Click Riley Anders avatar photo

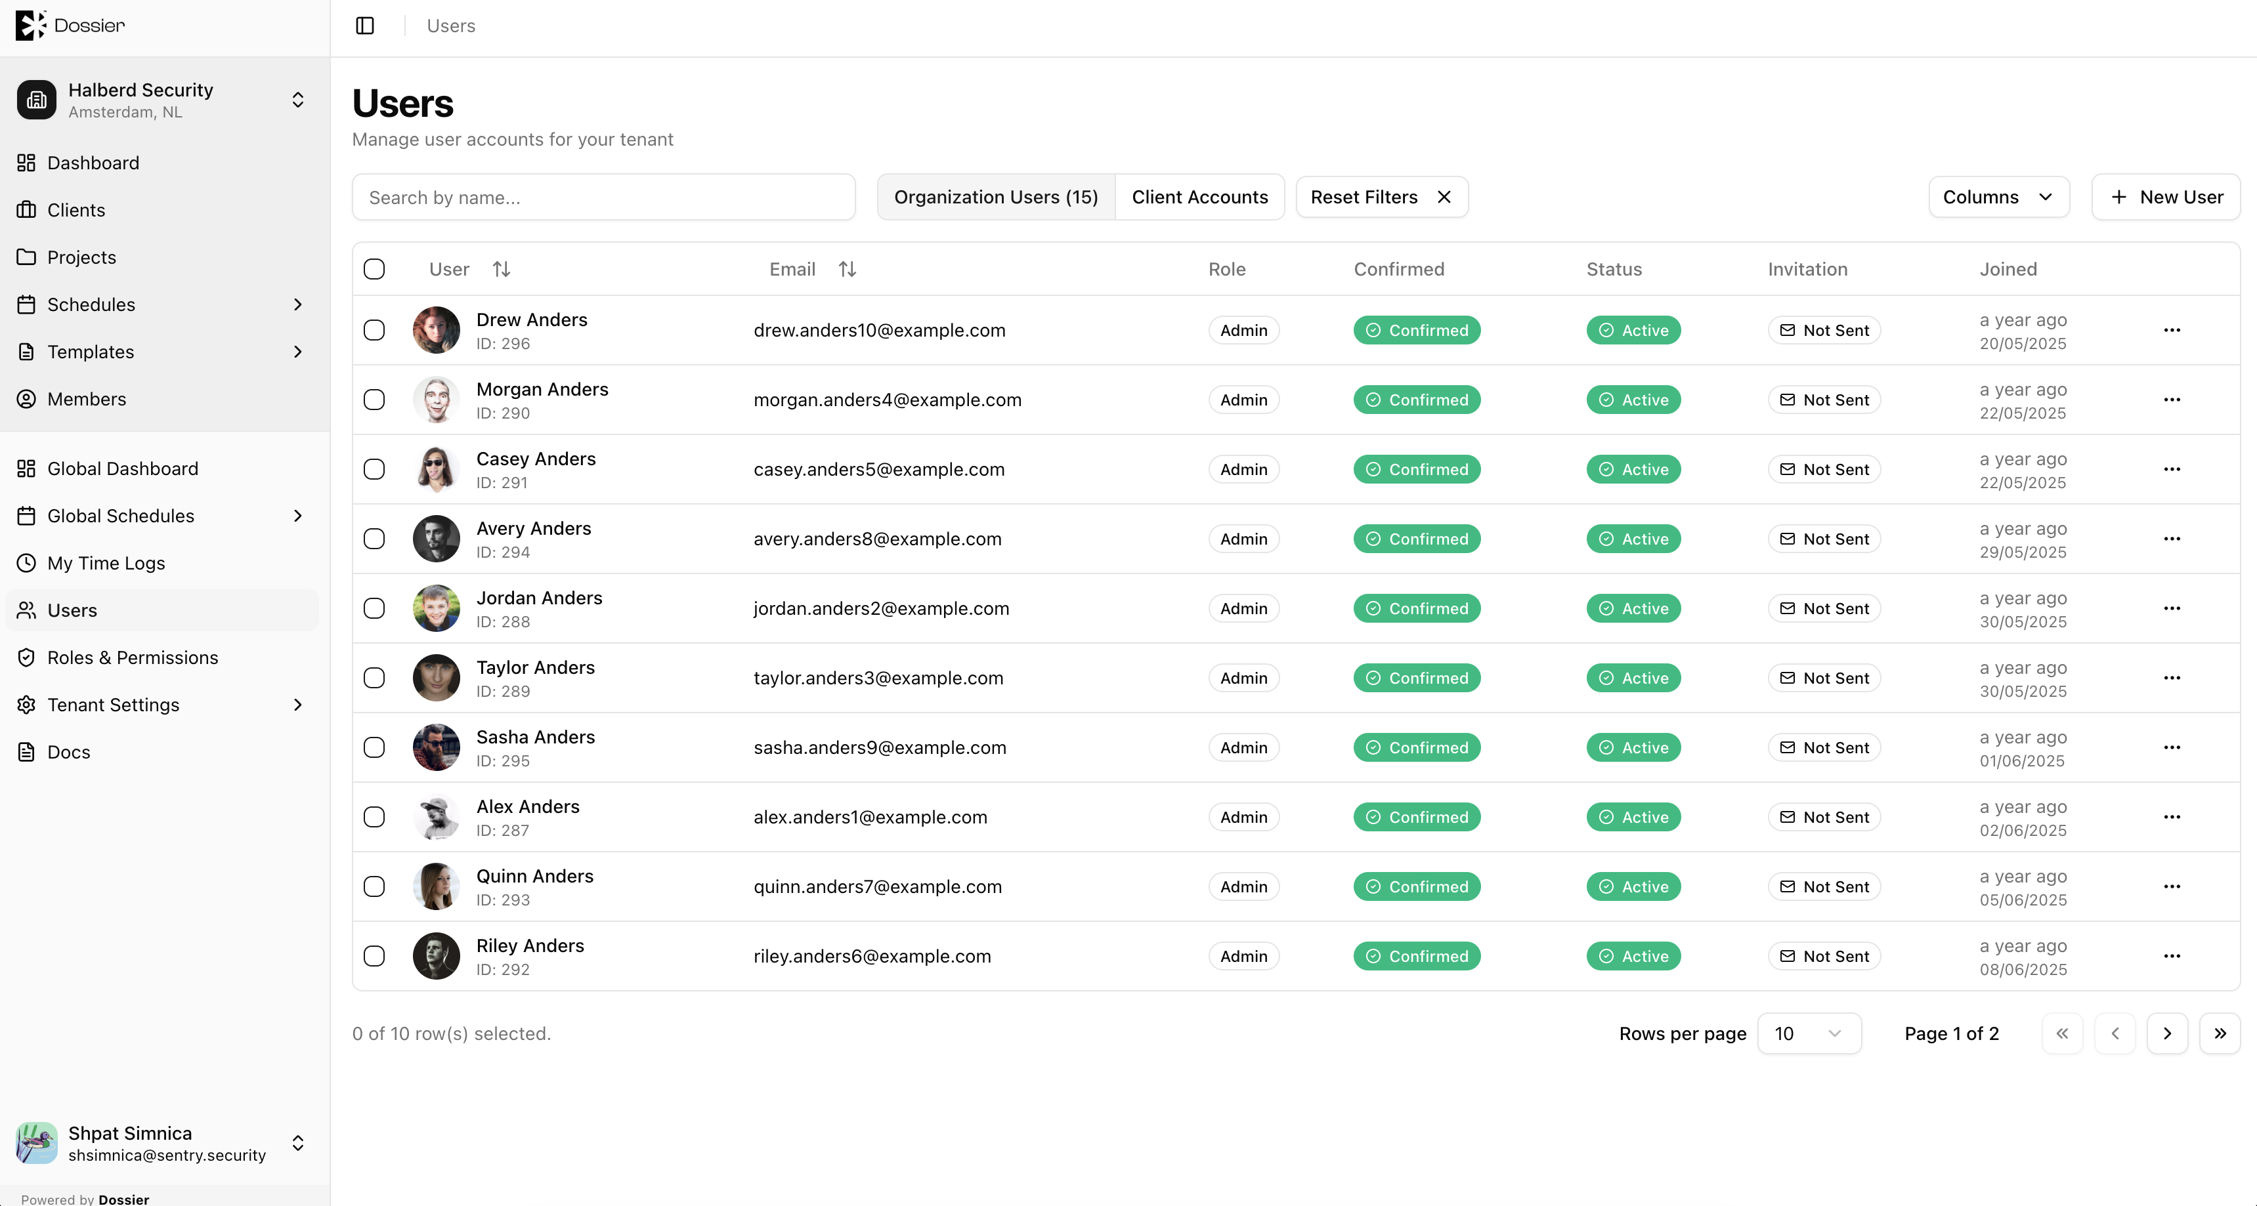pyautogui.click(x=437, y=957)
